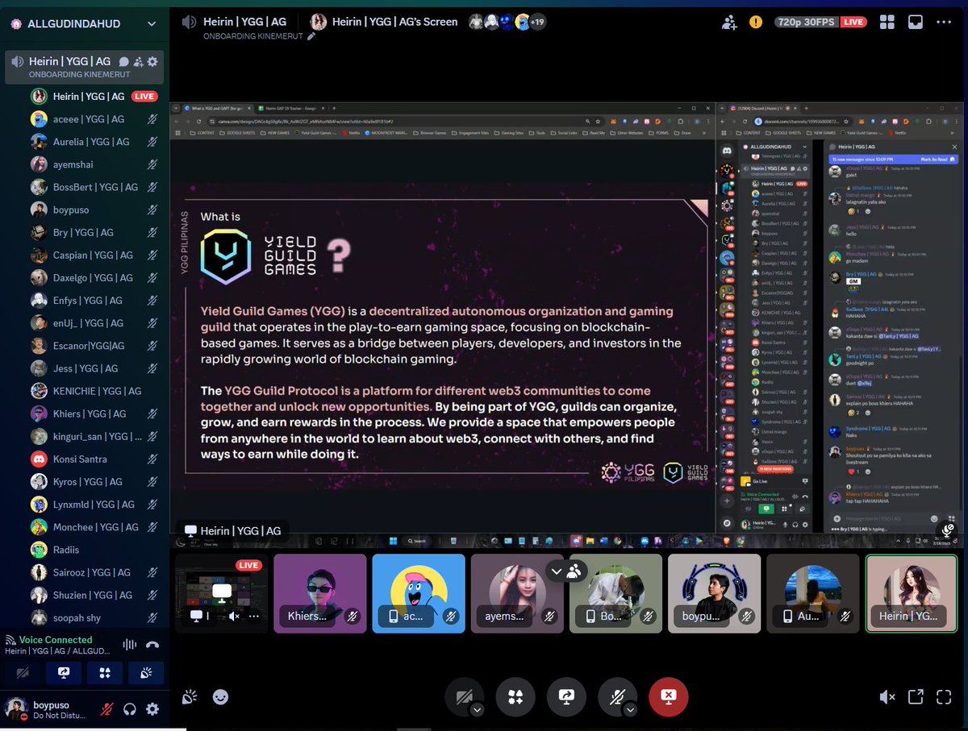Select aceee | YGG | AG in the member list
968x731 pixels.
coord(94,119)
